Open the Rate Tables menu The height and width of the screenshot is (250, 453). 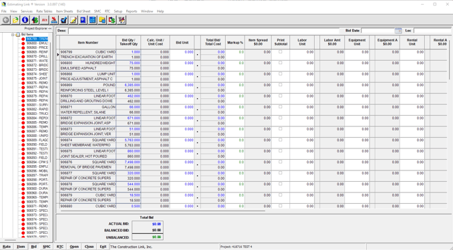(x=44, y=11)
